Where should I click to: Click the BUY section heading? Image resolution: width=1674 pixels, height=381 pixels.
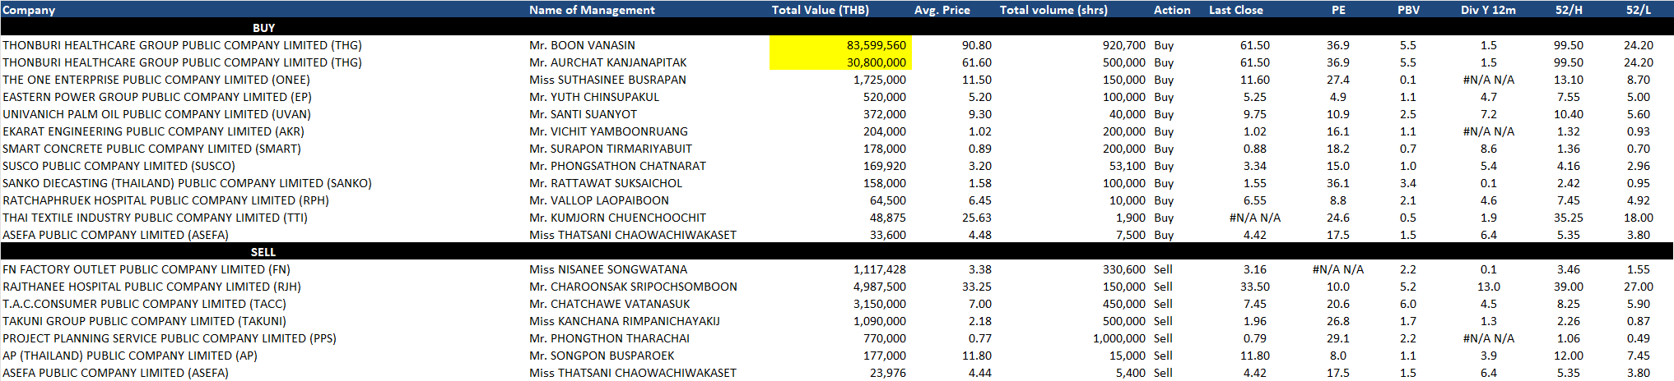click(263, 28)
